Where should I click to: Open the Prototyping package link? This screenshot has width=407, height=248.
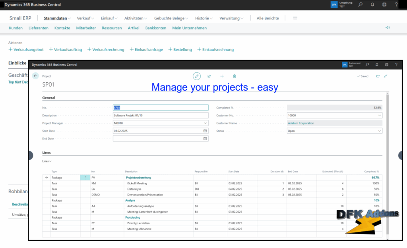pos(133,217)
